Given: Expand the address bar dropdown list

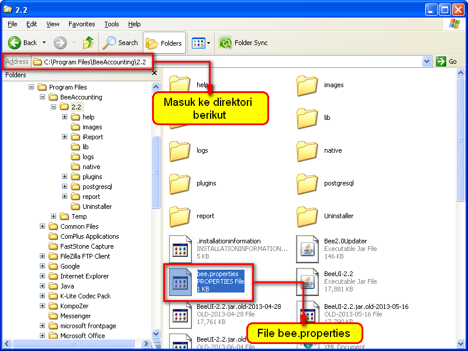Looking at the screenshot, I should tap(427, 62).
